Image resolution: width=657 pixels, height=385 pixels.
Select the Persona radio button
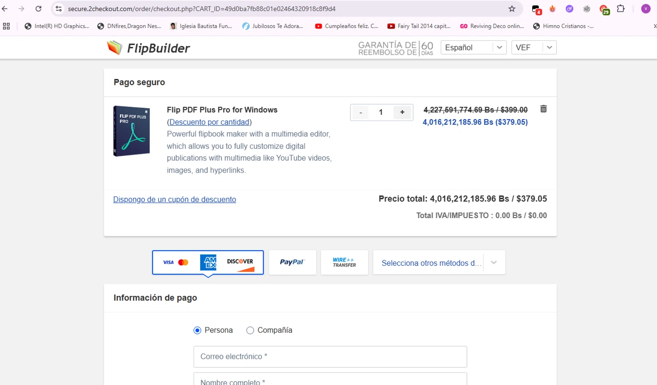pos(197,330)
